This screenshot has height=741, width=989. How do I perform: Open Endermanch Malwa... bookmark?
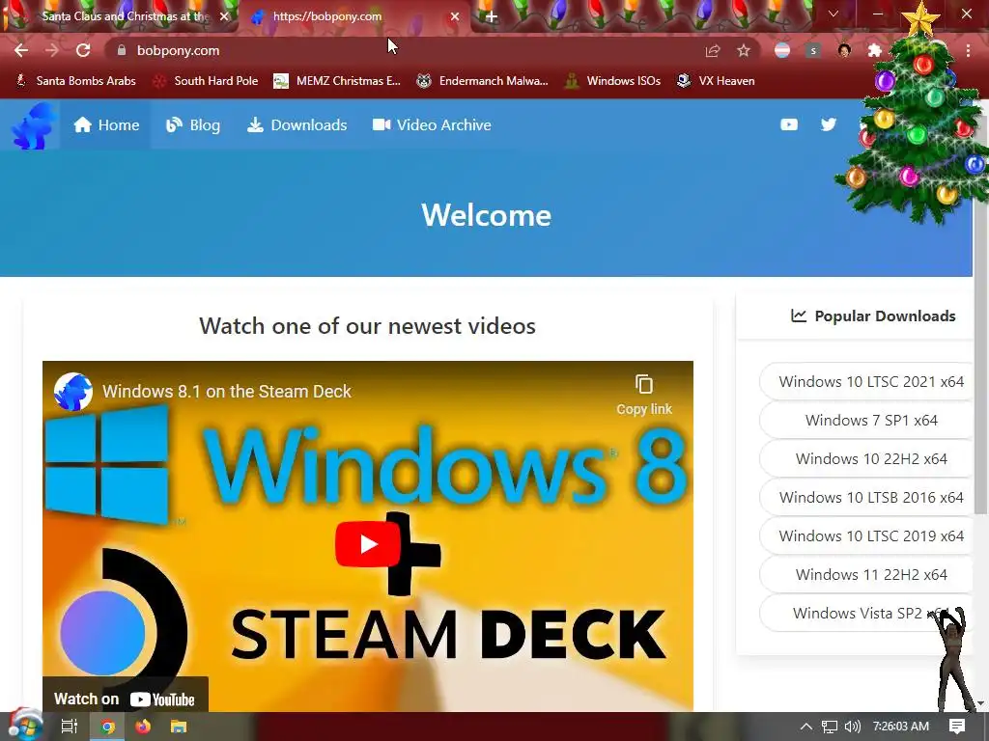point(483,81)
